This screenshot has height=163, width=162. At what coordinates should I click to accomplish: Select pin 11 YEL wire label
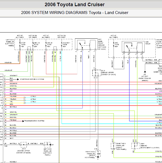[11, 102]
